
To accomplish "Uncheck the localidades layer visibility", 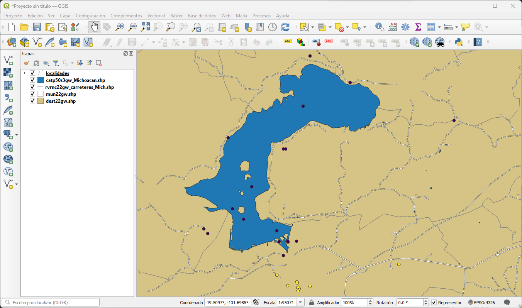I will (32, 73).
